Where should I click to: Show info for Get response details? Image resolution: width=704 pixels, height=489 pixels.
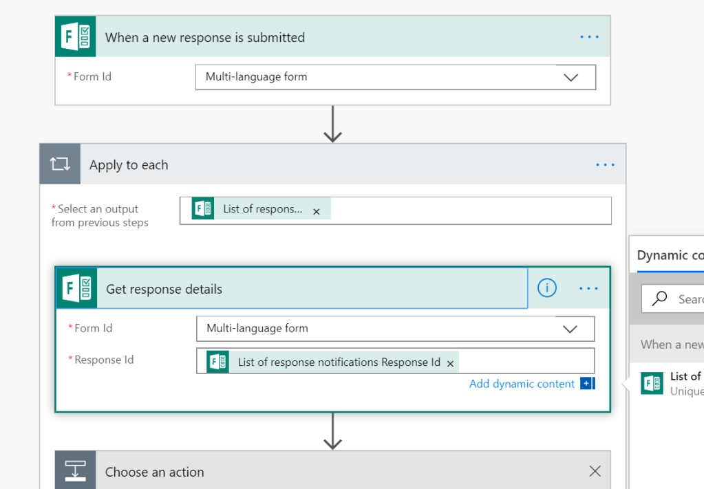(546, 288)
